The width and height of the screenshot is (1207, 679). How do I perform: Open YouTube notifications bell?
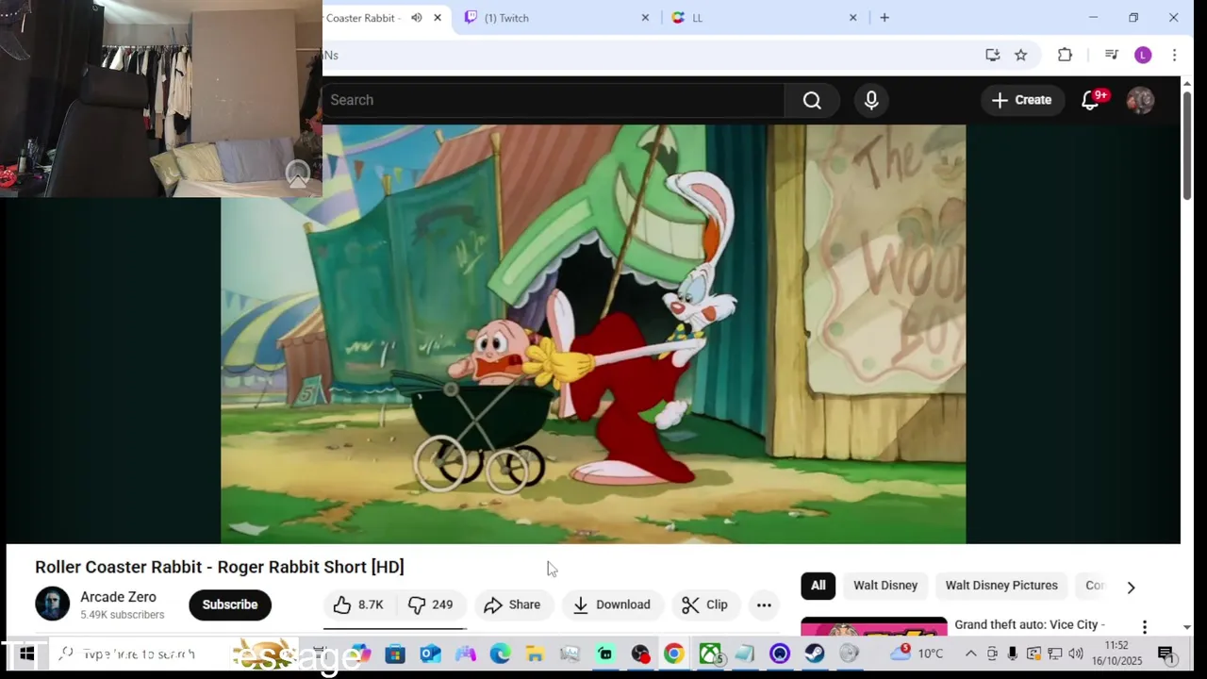[x=1090, y=100]
